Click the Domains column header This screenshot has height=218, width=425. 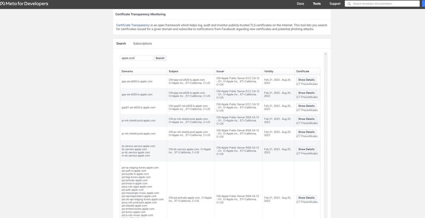pos(127,71)
